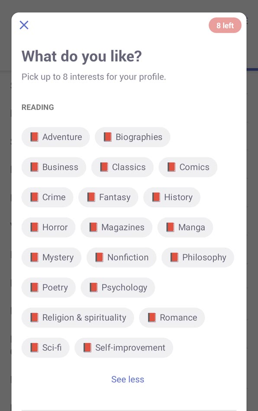Enable the Horror interest
Screen dimensions: 258x411
click(48, 227)
